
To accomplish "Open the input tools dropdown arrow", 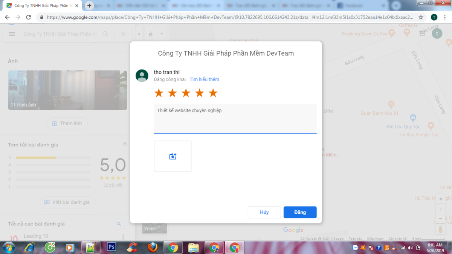I will coord(161,34).
